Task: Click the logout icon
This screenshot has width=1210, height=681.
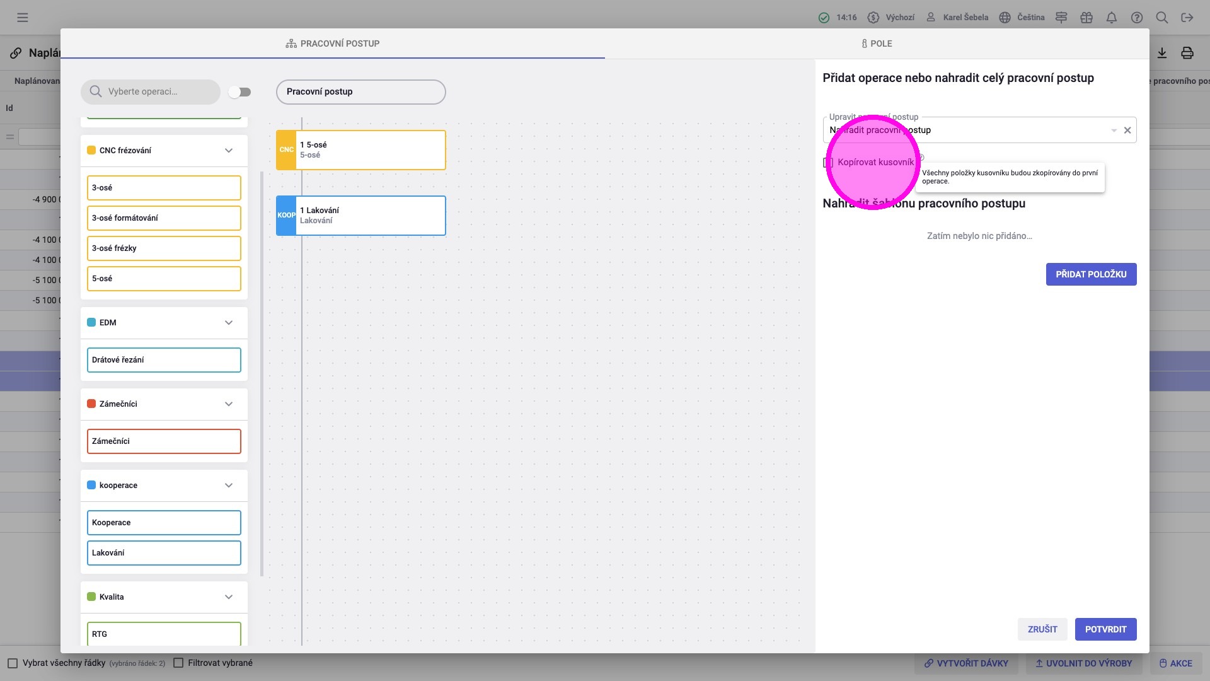Action: [x=1187, y=18]
